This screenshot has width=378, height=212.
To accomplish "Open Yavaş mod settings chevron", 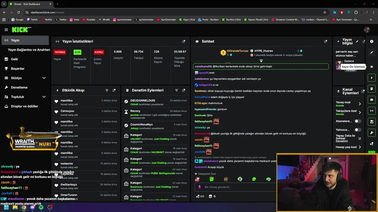I will point(360,104).
